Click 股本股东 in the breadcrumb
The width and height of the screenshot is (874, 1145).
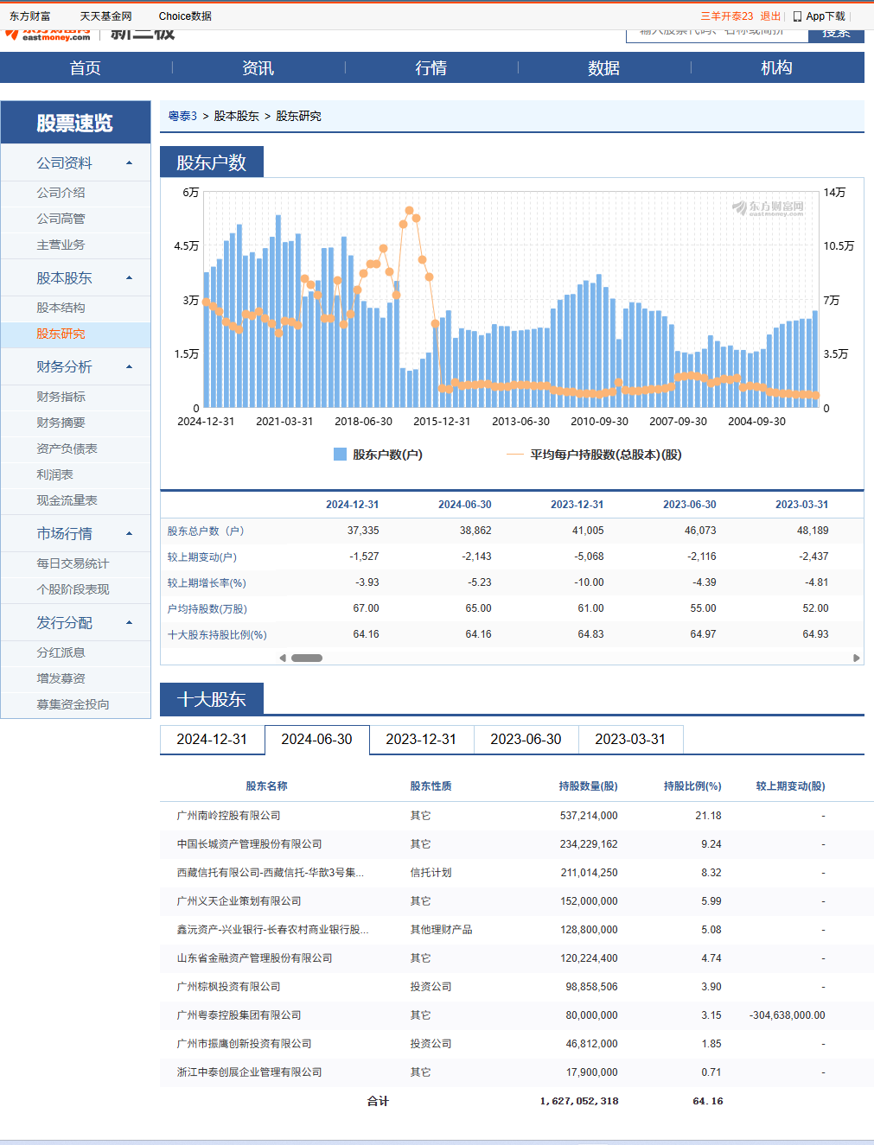click(236, 116)
